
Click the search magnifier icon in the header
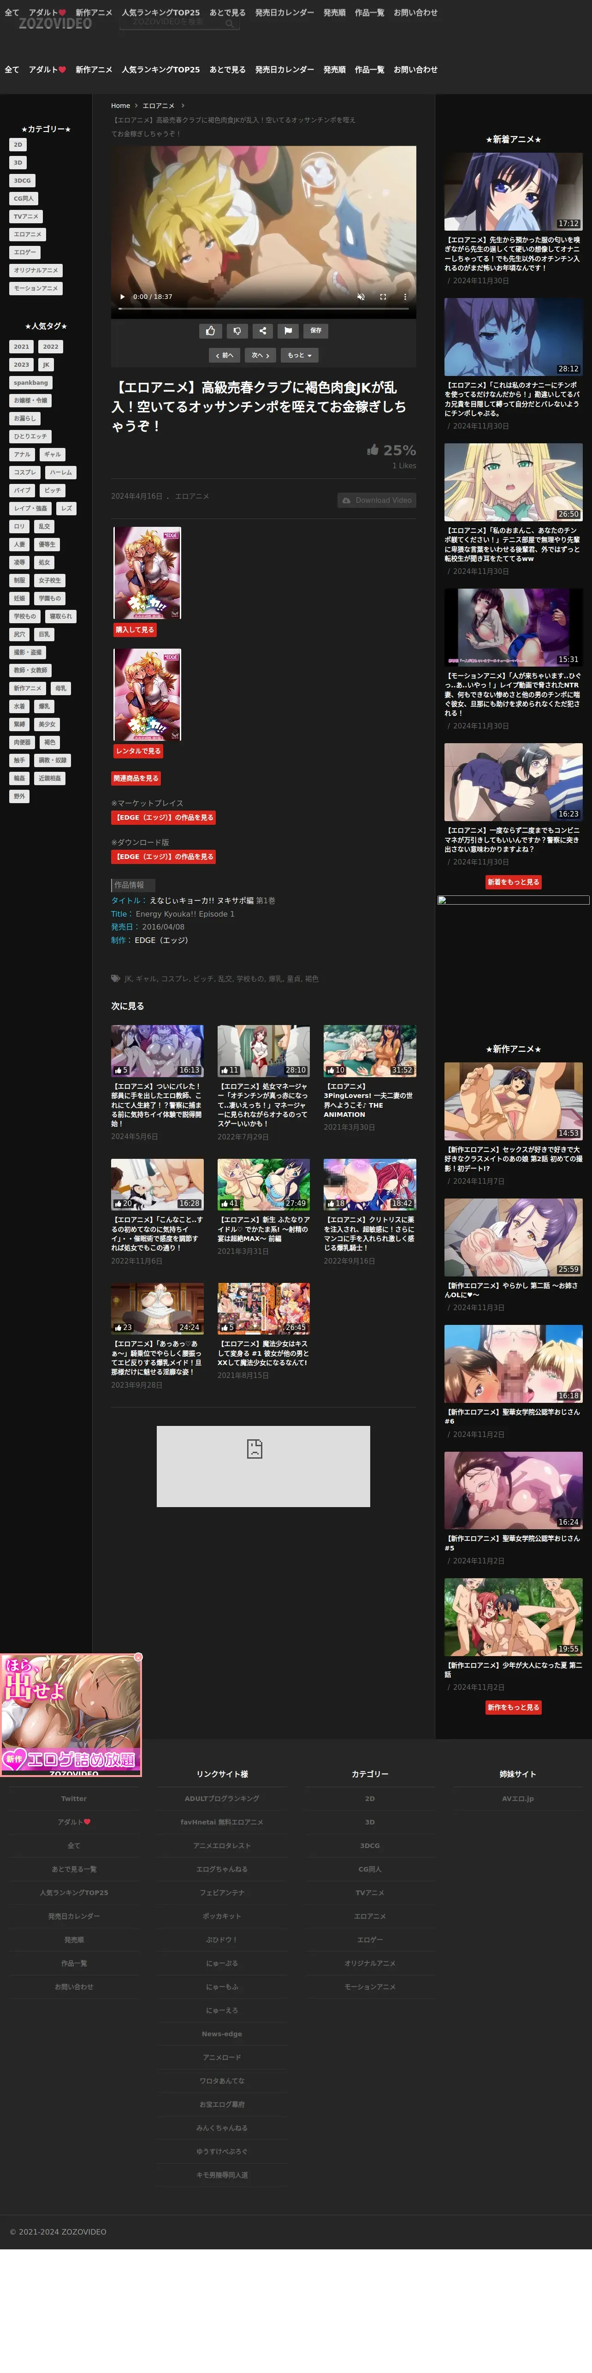[230, 23]
